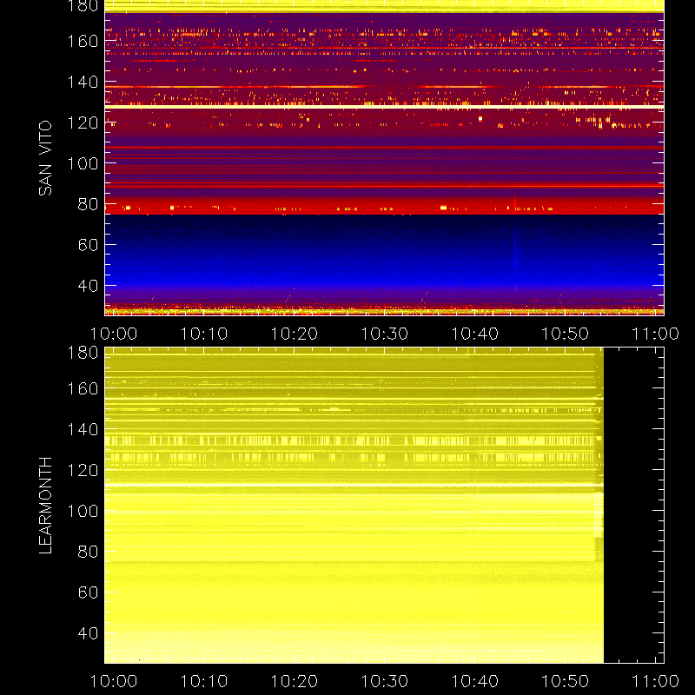This screenshot has width=695, height=695.
Task: Click 10:40 time label under Learmonth plot
Action: coord(474,681)
